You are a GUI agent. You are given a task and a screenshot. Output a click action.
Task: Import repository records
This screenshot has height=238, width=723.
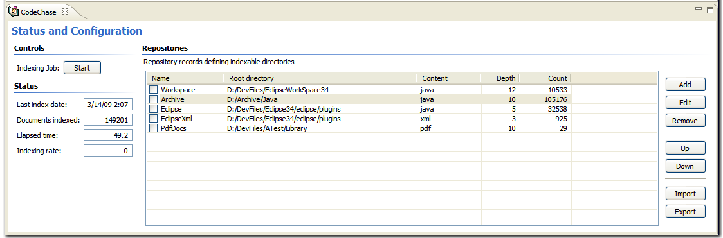(685, 194)
